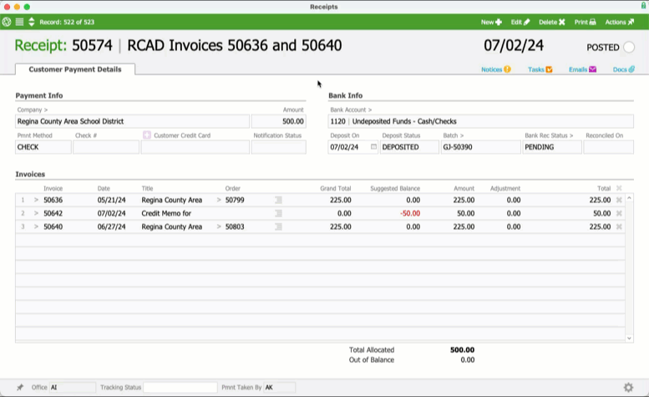Toggle the POSTED status circle
The height and width of the screenshot is (397, 649).
tap(629, 47)
